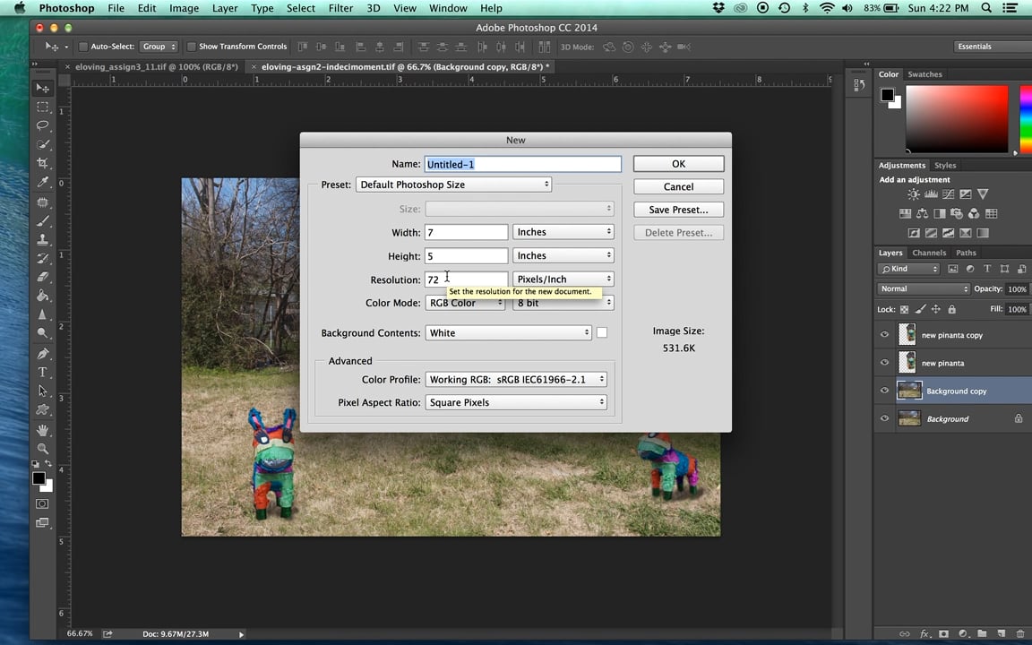
Task: Select the Rectangular Marquee tool
Action: pos(43,107)
